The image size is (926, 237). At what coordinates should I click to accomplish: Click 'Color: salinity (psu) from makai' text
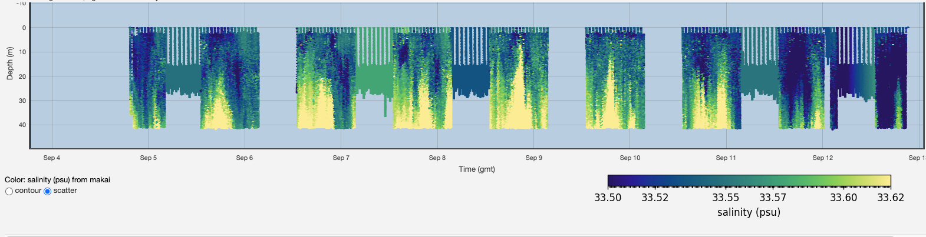click(x=57, y=180)
